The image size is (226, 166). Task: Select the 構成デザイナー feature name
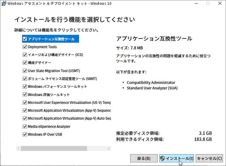pyautogui.click(x=39, y=63)
